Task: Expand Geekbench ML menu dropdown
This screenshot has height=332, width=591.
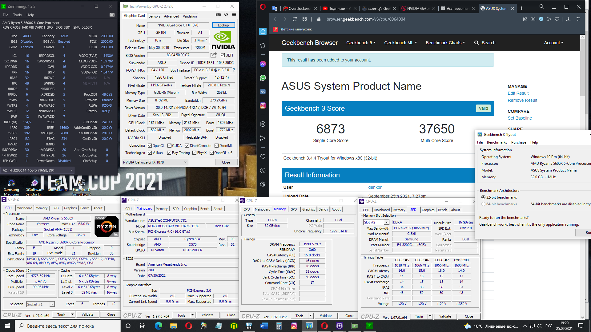Action: [400, 43]
